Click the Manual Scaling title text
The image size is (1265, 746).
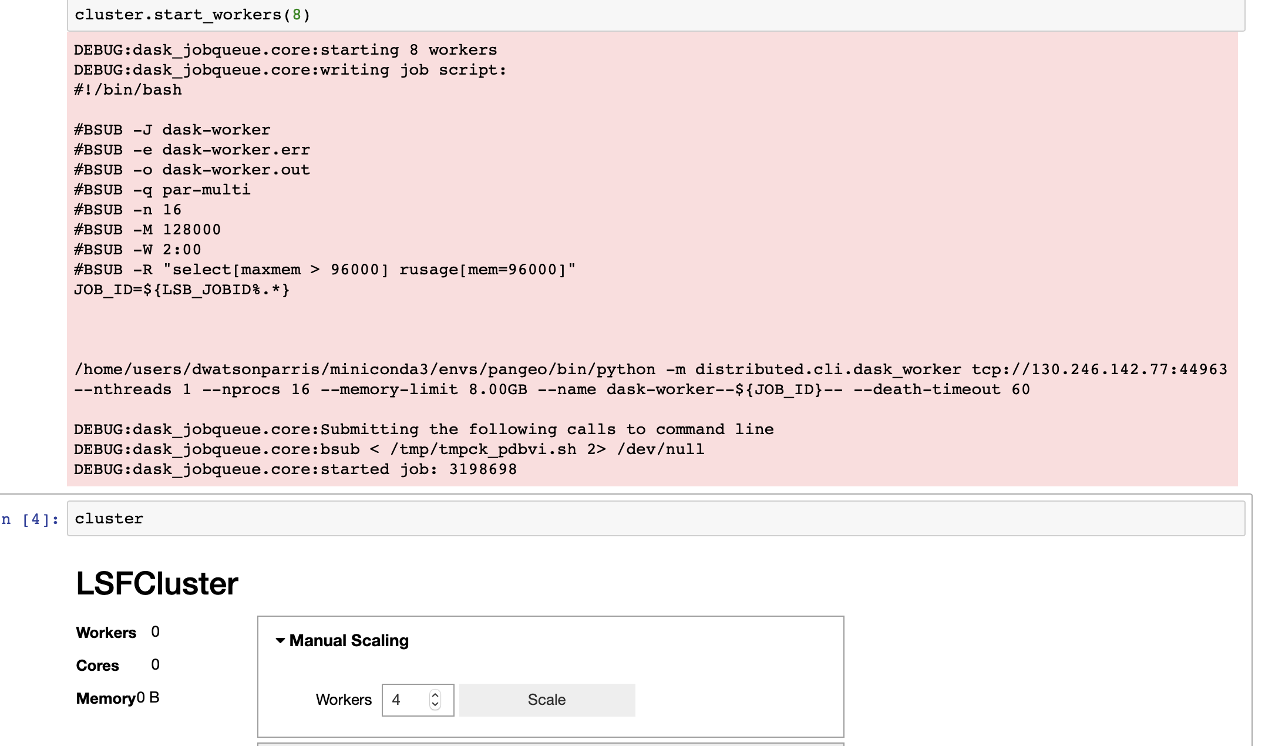coord(349,640)
